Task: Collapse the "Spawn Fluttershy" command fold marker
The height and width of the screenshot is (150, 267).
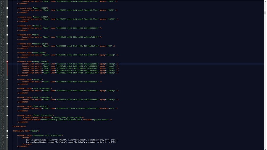Action: [7, 115]
